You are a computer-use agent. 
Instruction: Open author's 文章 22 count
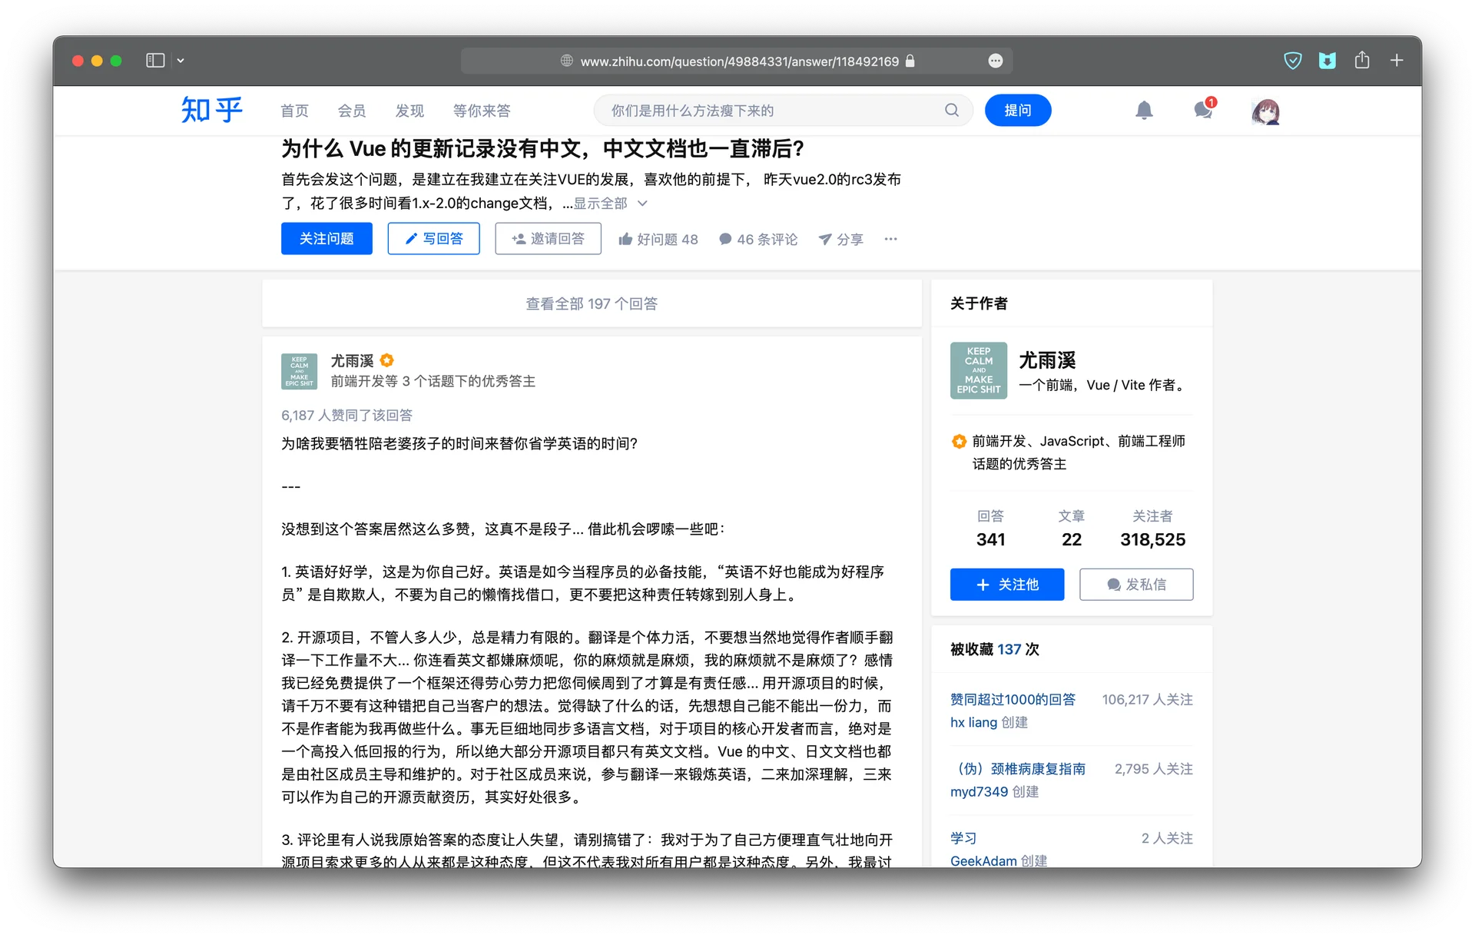(x=1071, y=529)
